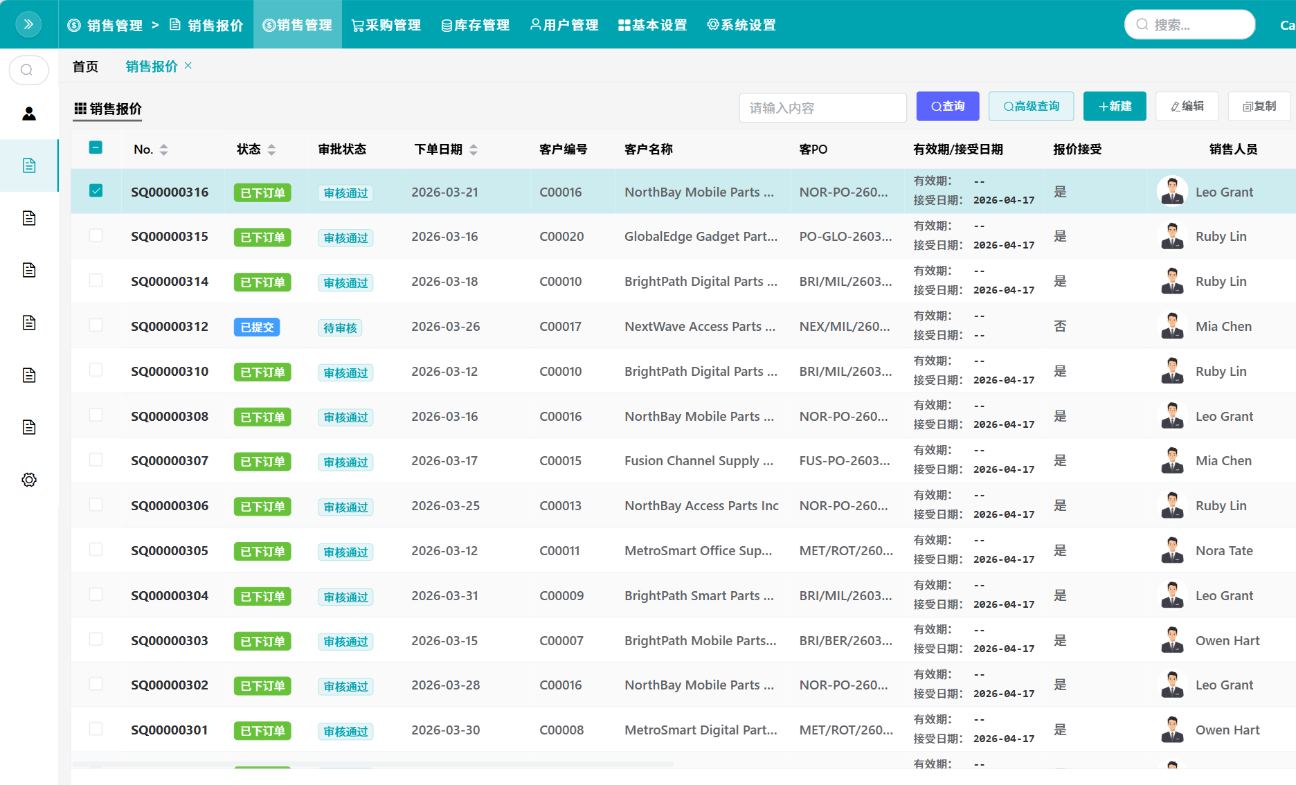Click the horizontal scrollbar under the table
Screen dimensions: 1296x785
pos(372,764)
